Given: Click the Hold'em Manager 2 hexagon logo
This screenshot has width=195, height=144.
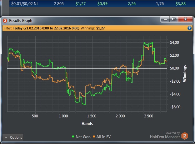Looking at the screenshot, I should [x=185, y=136].
